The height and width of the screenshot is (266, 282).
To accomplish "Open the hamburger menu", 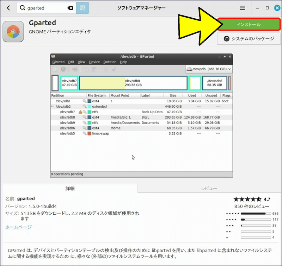I will [243, 8].
